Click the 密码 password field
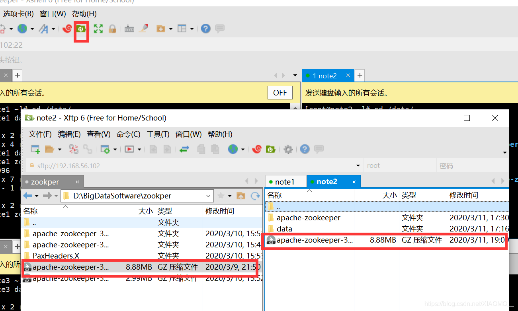518x311 pixels. pos(472,166)
